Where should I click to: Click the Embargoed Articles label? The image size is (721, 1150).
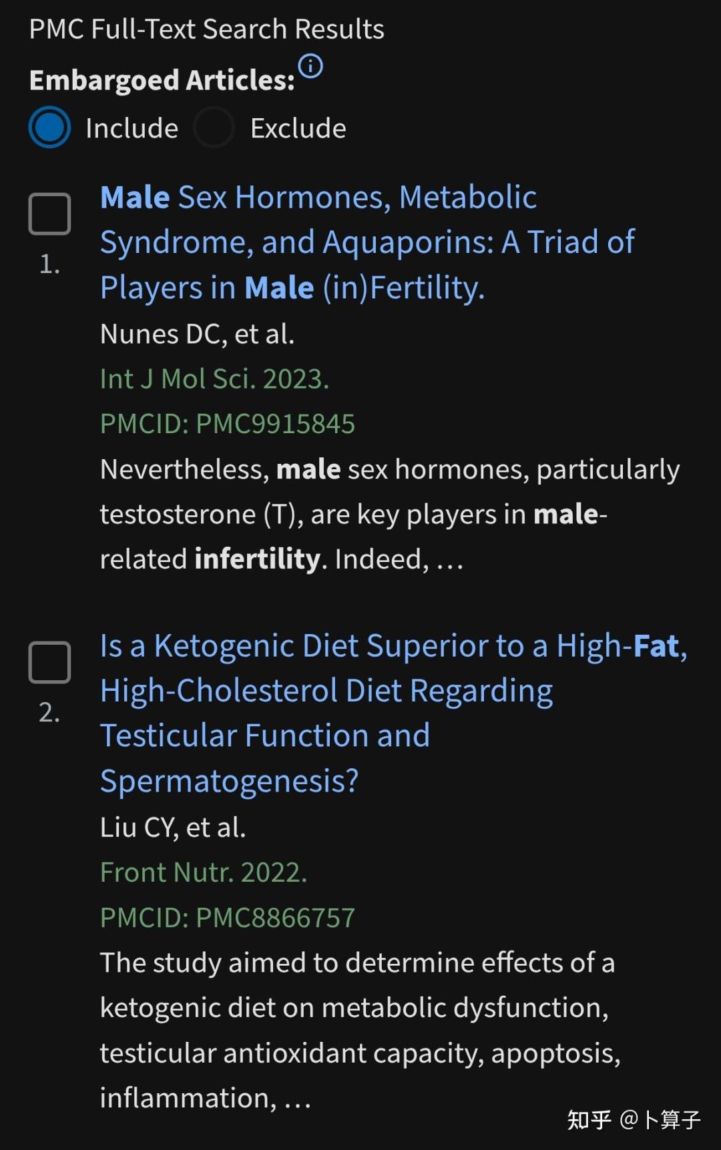click(162, 80)
